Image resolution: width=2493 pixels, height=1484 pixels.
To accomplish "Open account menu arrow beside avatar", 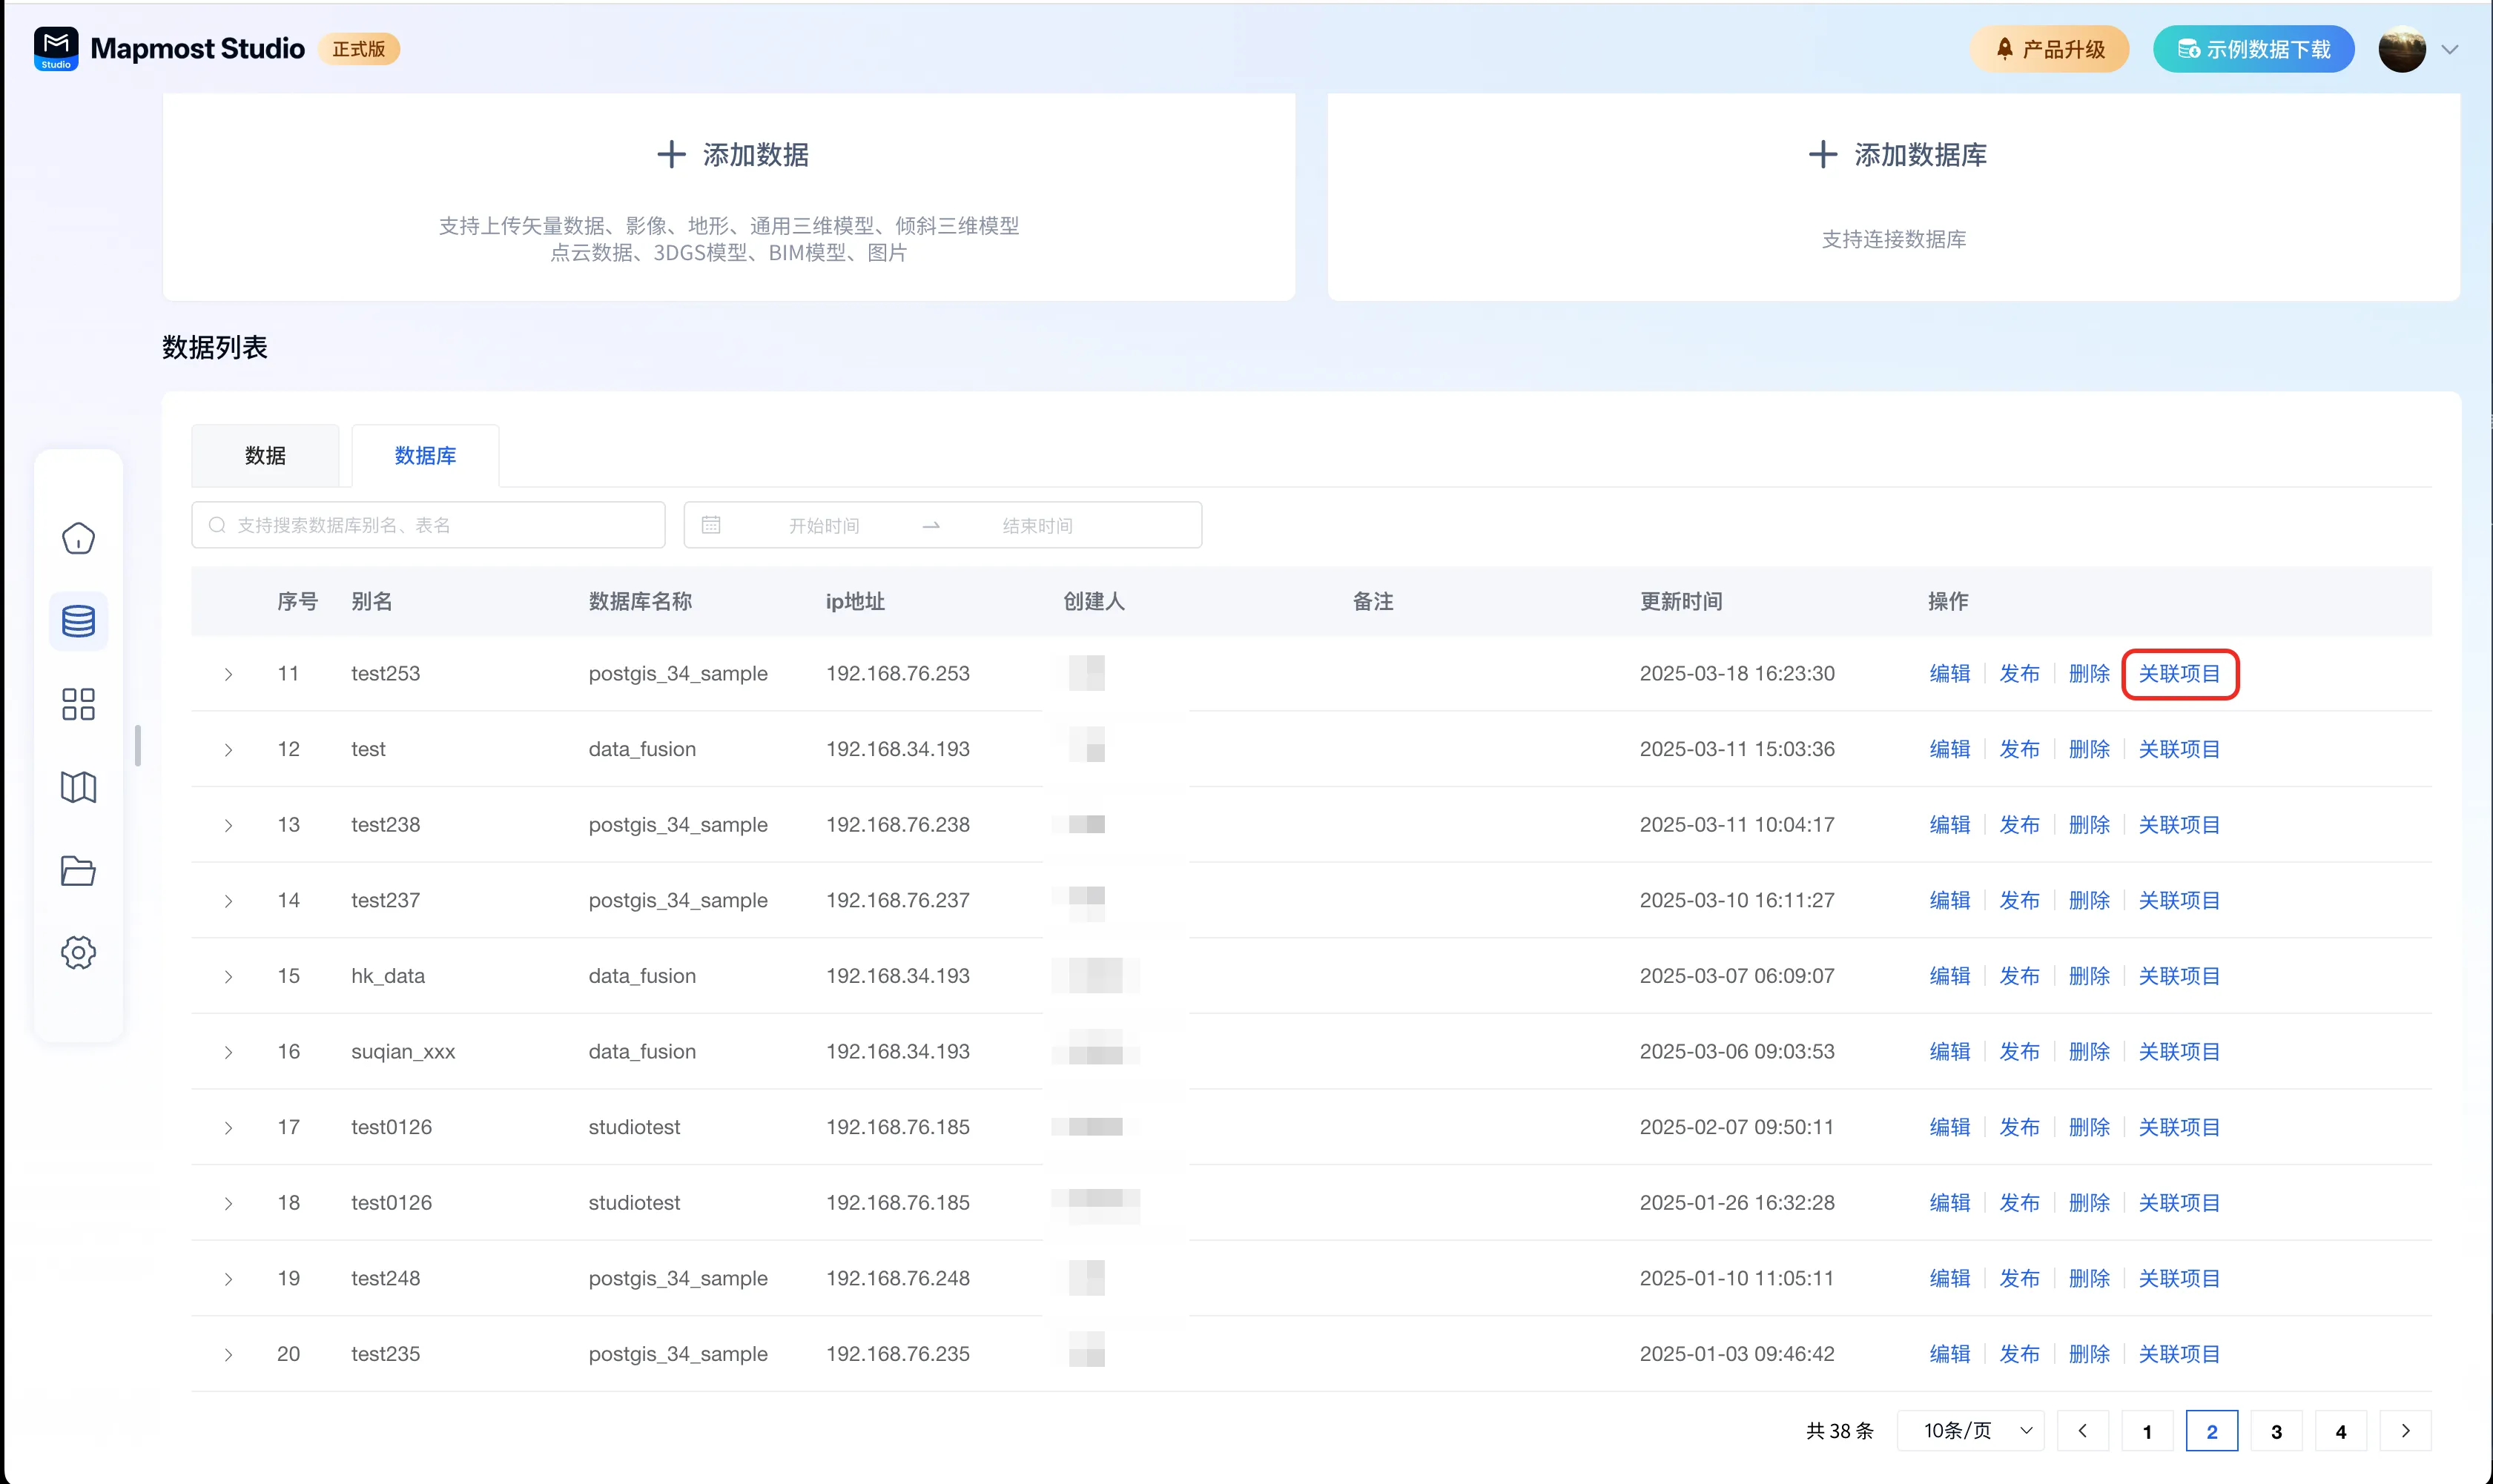I will click(2449, 49).
